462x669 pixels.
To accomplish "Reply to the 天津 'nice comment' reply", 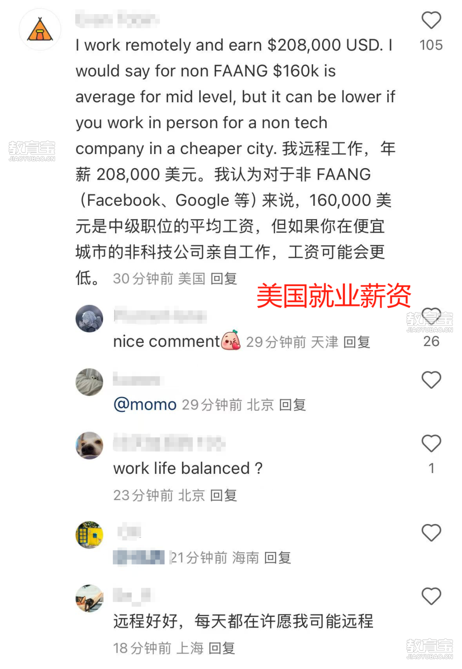I will [x=357, y=342].
